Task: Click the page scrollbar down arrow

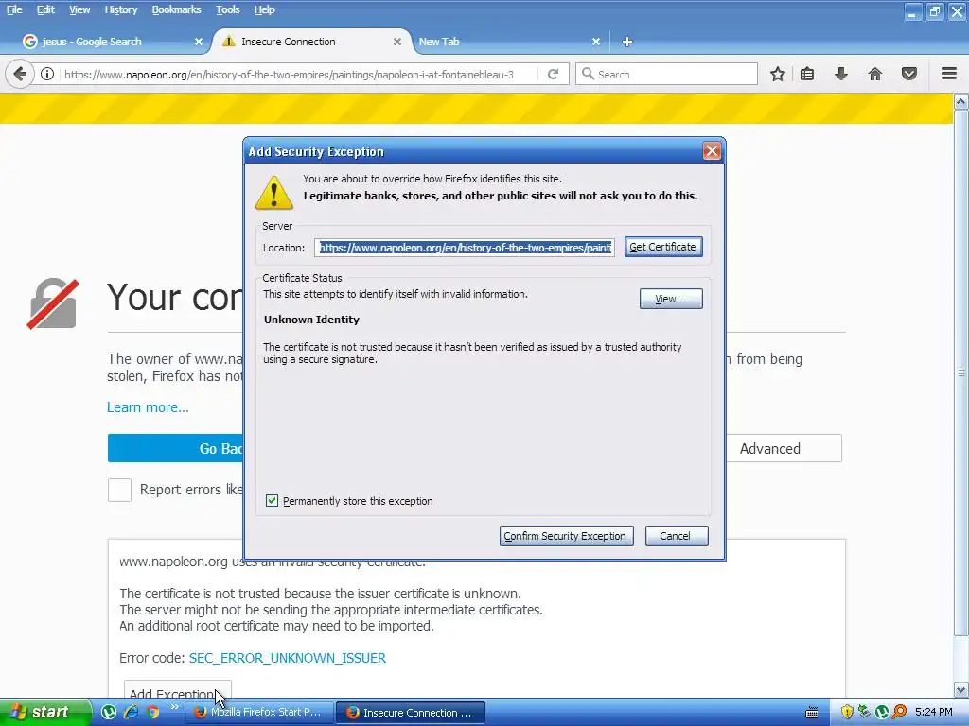Action: tap(960, 689)
